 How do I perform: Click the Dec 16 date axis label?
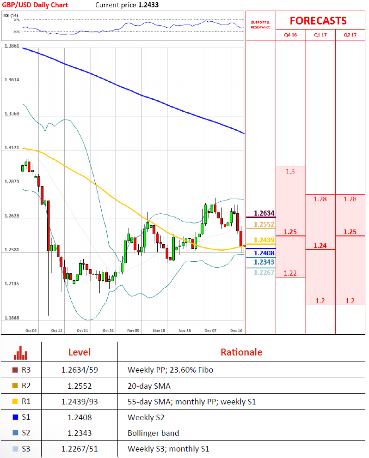(236, 331)
